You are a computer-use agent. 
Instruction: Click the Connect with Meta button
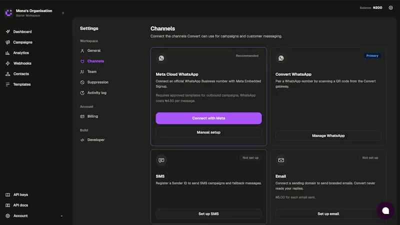pyautogui.click(x=208, y=118)
